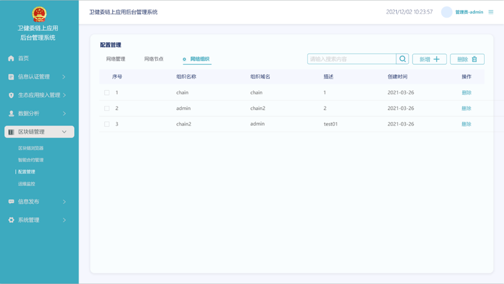
Task: Click the home icon beside 首页
Action: click(11, 58)
